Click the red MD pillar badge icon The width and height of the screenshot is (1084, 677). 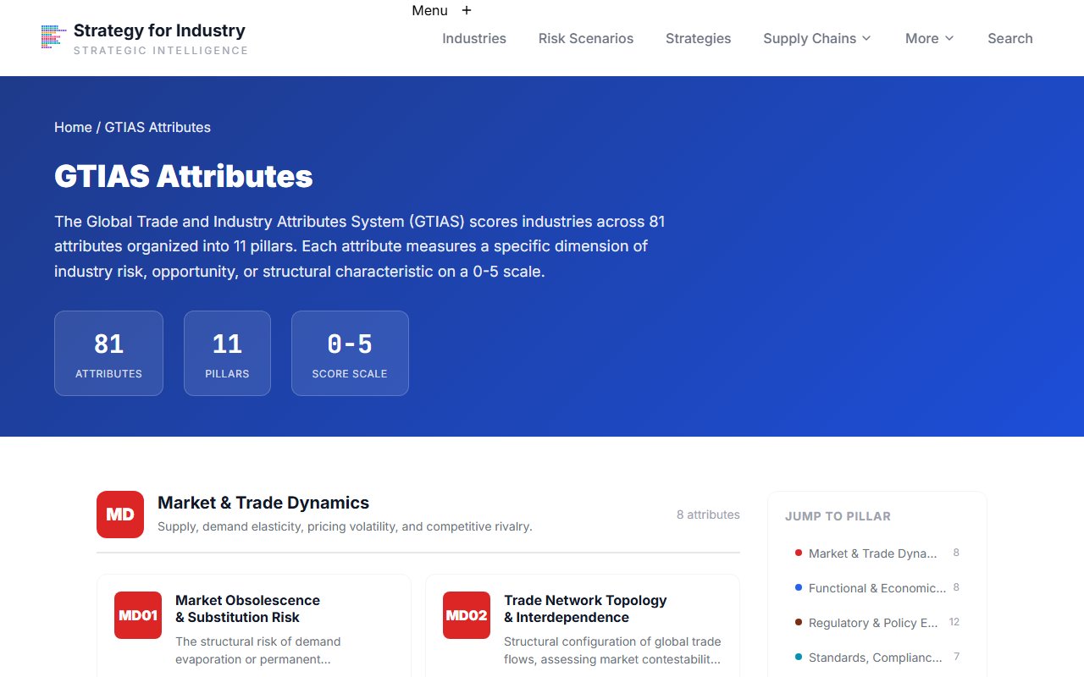(x=119, y=514)
